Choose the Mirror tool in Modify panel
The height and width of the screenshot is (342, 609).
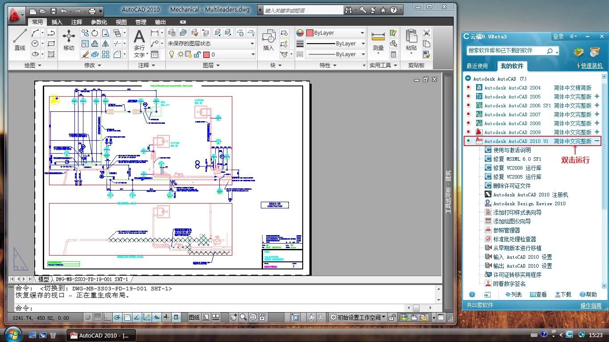tap(106, 44)
